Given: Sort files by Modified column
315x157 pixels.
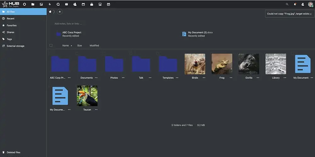Looking at the screenshot, I should pyautogui.click(x=94, y=45).
